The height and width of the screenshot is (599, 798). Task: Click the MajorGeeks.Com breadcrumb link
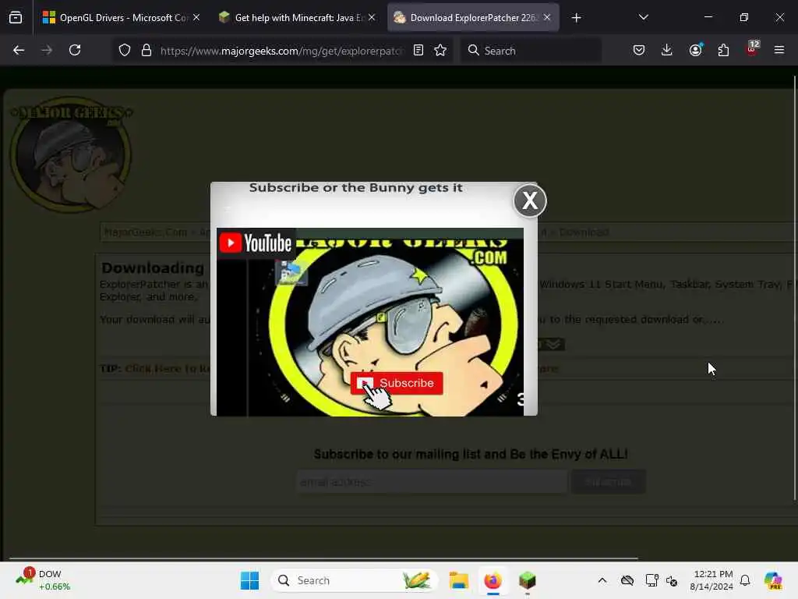point(146,232)
